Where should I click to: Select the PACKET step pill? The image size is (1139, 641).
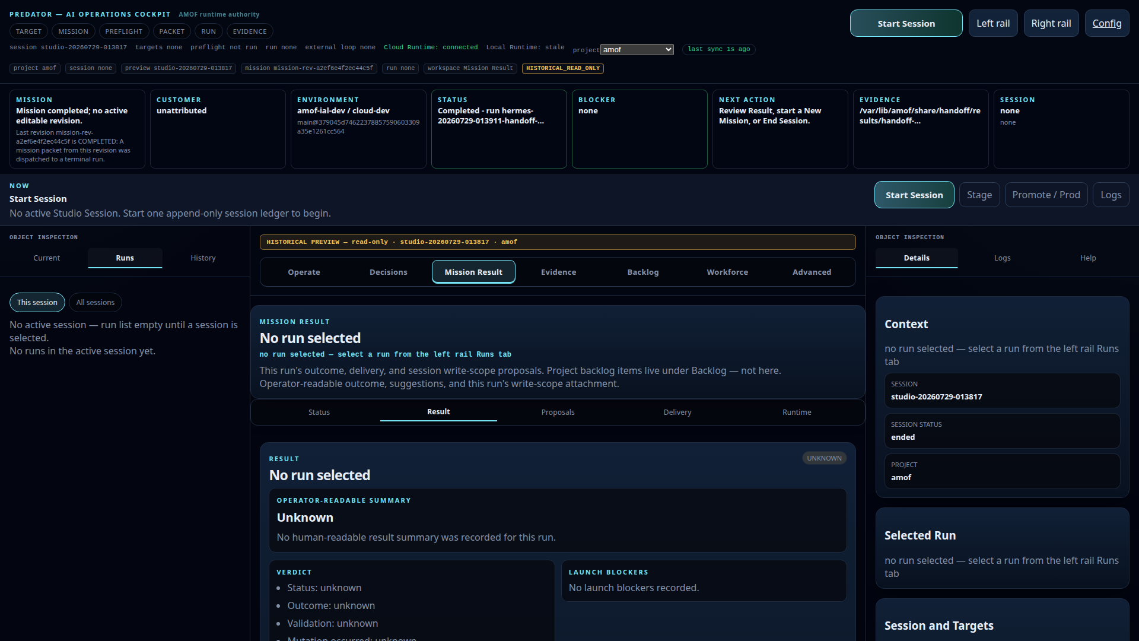171,31
